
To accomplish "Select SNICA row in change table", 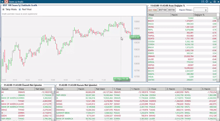I will coord(182,24).
